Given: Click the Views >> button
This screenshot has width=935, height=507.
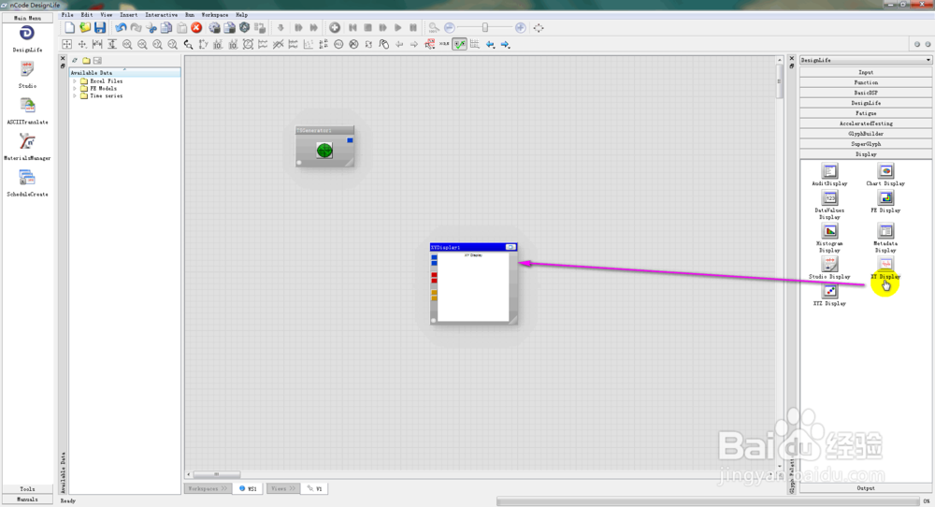Looking at the screenshot, I should [x=282, y=488].
